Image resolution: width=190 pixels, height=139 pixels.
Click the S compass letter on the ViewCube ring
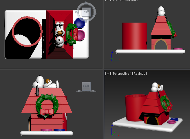[86, 22]
